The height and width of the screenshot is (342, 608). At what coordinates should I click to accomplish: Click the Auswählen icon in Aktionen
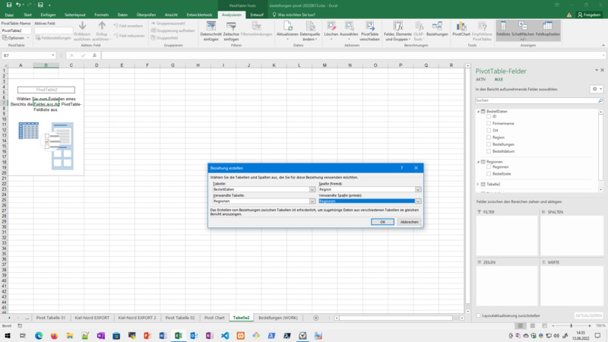click(x=349, y=27)
